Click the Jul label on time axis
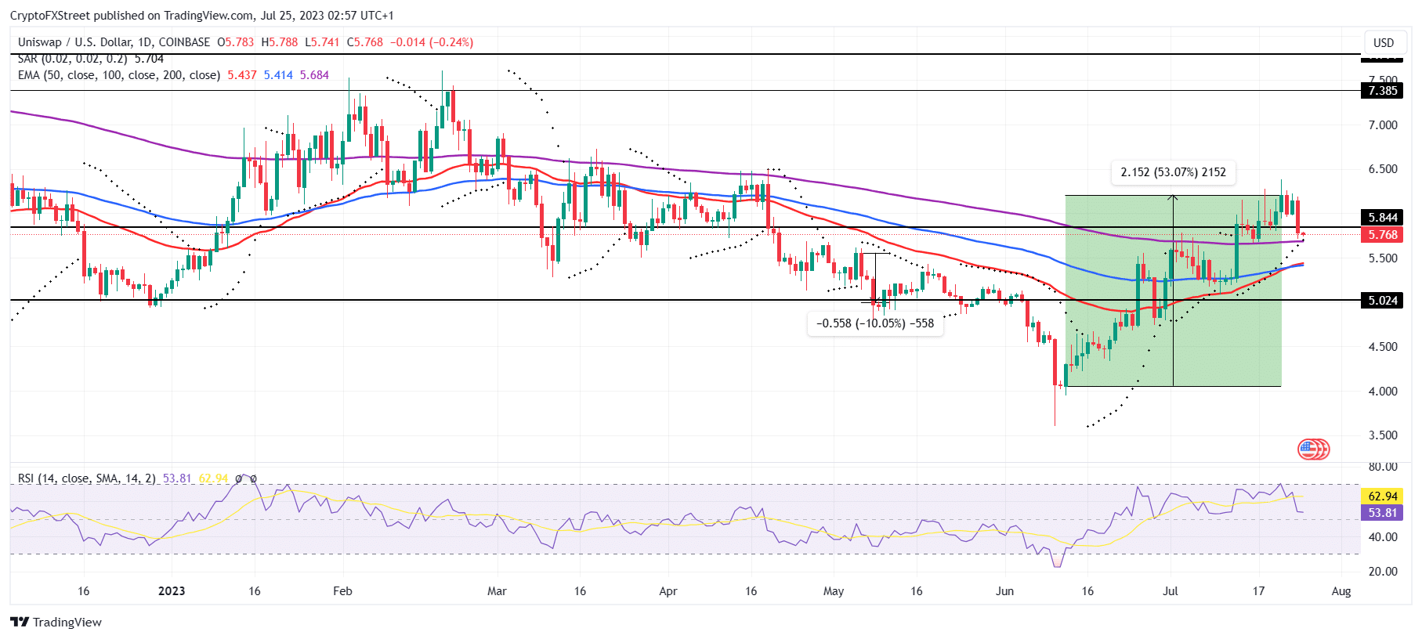 [1171, 591]
